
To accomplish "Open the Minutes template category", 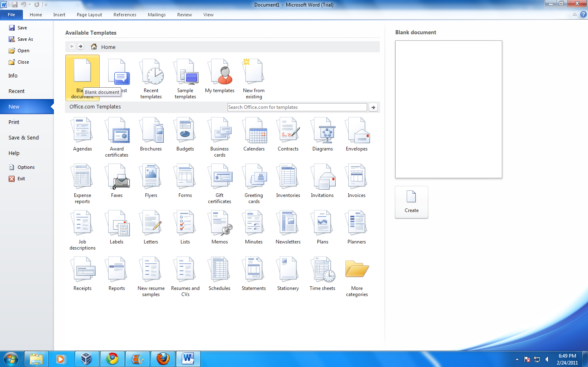I will [254, 227].
